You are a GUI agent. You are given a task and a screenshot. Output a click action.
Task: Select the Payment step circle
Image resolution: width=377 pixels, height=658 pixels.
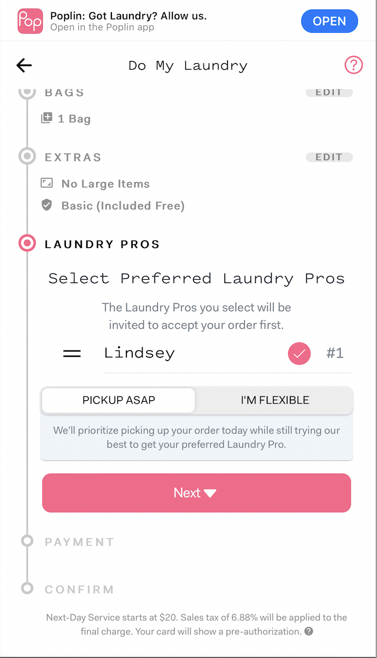27,541
